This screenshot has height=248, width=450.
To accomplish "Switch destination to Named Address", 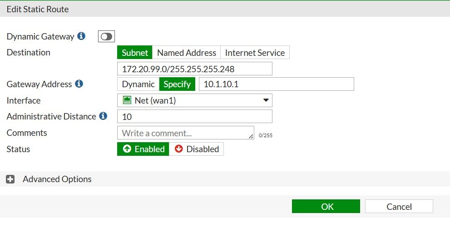I will click(x=186, y=53).
